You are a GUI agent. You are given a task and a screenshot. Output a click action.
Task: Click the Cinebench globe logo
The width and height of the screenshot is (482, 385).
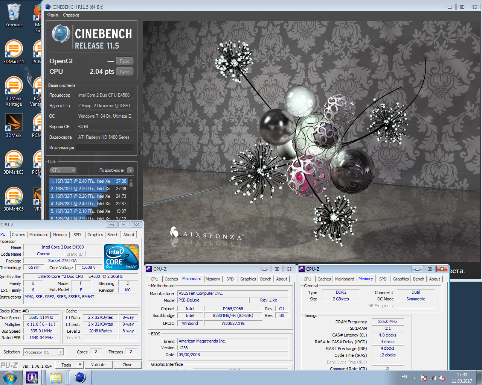click(61, 33)
